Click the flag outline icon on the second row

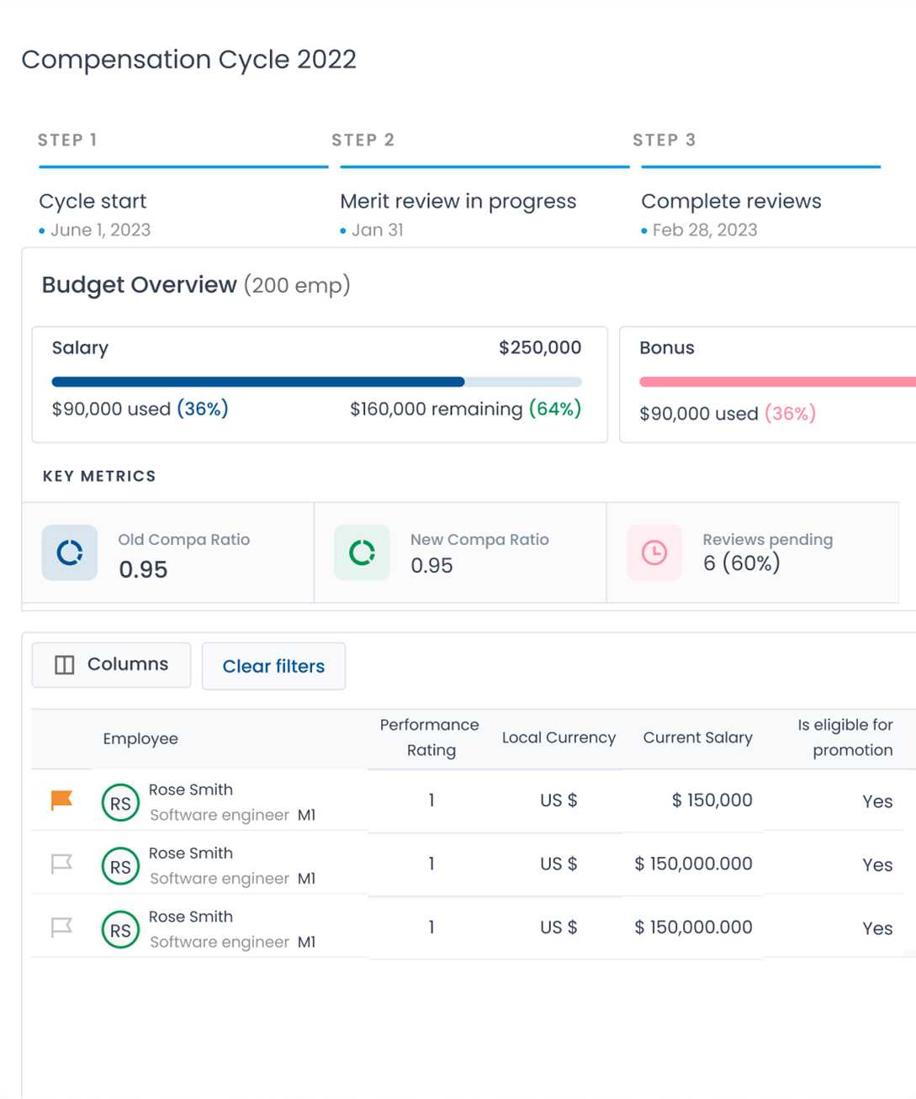[62, 860]
